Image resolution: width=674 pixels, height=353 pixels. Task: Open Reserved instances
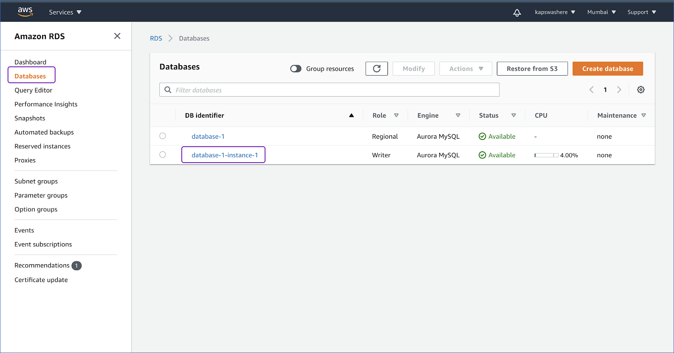42,146
